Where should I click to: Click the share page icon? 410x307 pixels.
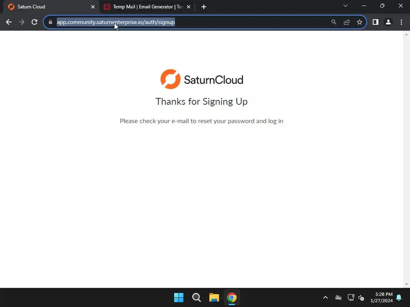347,22
